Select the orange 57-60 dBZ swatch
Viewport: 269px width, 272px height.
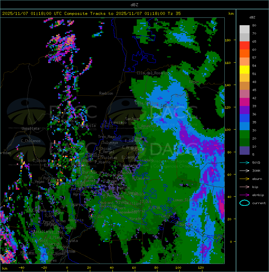click(244, 53)
